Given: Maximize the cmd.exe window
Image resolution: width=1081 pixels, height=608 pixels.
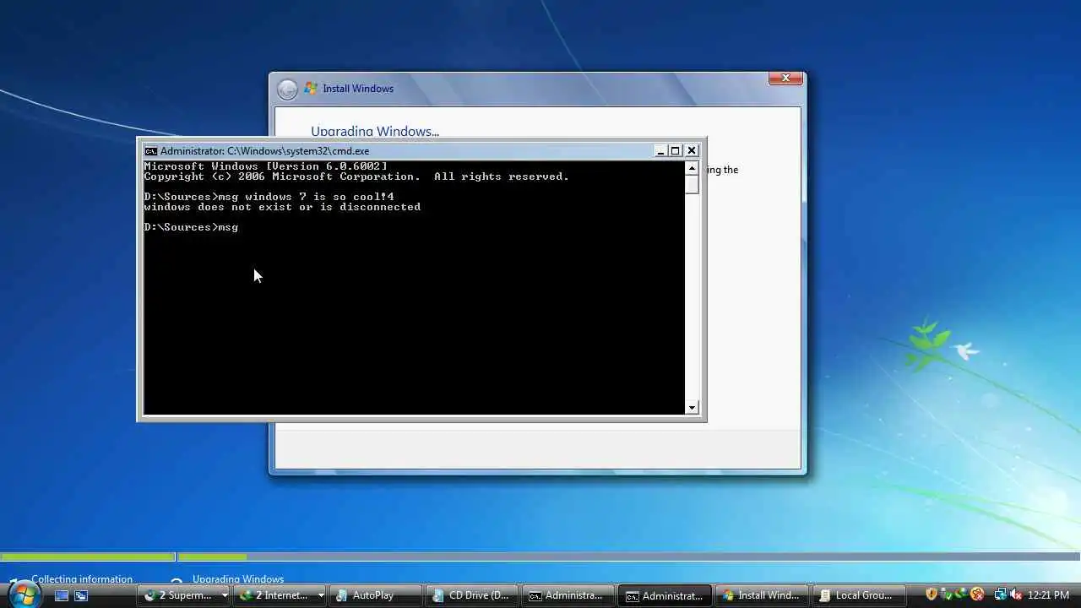Looking at the screenshot, I should tap(676, 151).
